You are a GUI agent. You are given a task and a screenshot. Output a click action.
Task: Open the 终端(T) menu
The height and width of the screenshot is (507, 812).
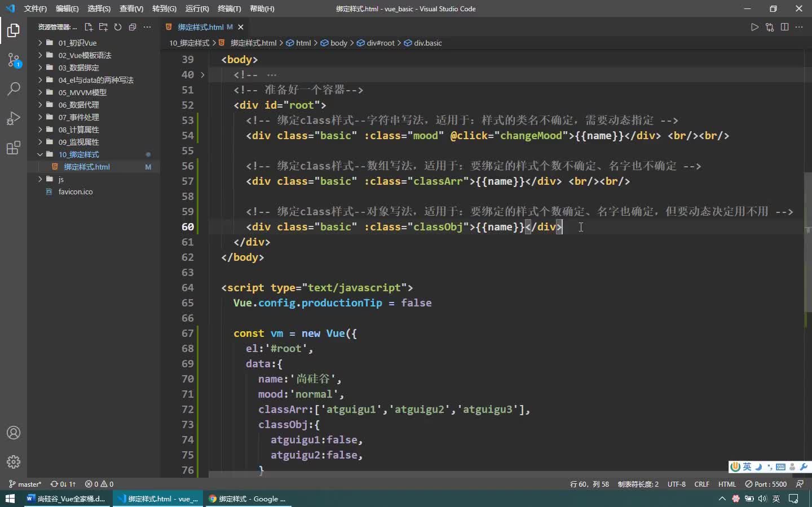[x=229, y=8]
